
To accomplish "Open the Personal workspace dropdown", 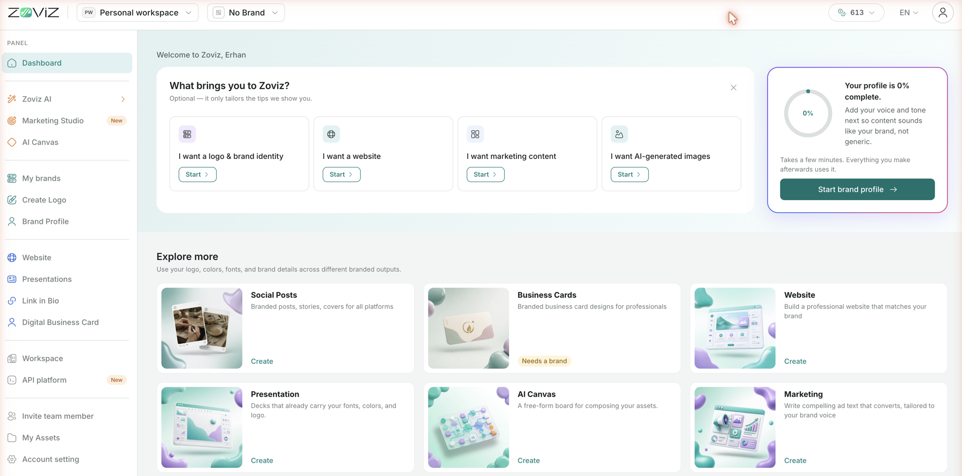I will pos(137,13).
